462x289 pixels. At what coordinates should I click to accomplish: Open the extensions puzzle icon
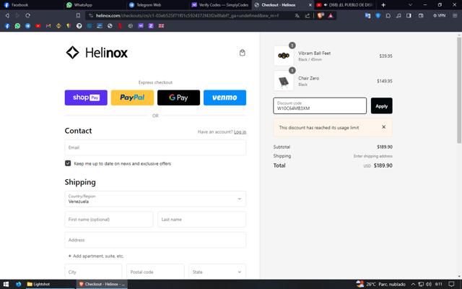pos(388,15)
